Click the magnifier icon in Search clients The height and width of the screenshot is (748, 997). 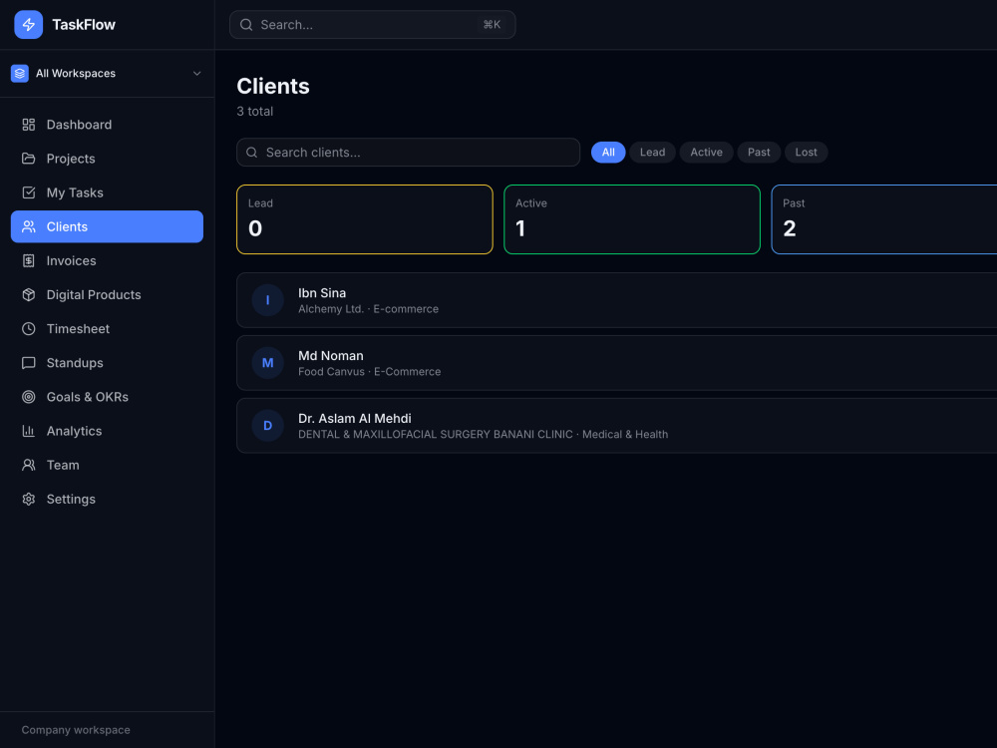click(252, 153)
